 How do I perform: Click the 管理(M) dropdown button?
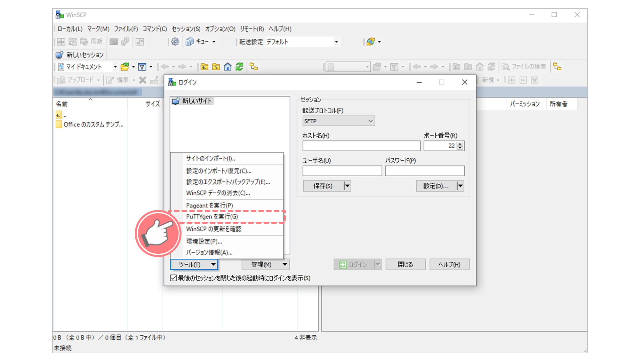tap(266, 265)
